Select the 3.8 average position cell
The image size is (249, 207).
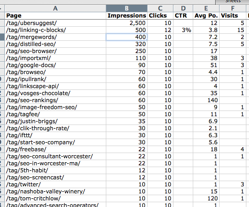point(206,30)
